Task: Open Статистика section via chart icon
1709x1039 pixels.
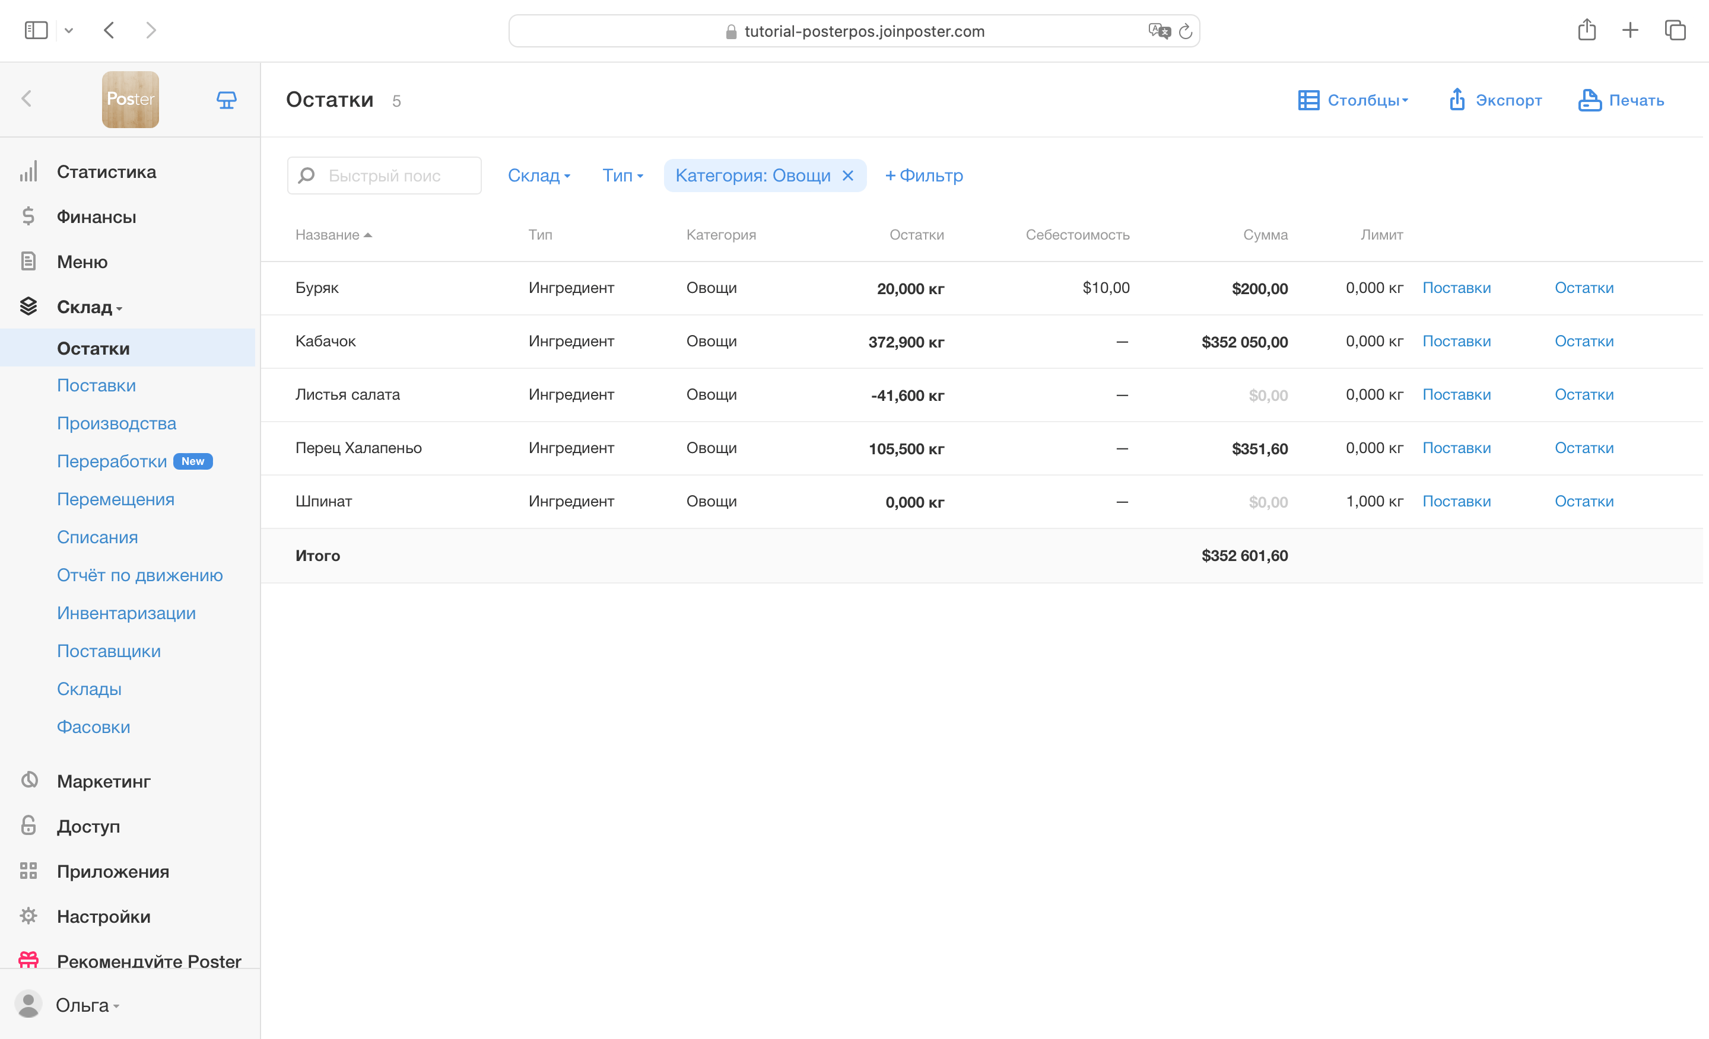Action: 28,172
